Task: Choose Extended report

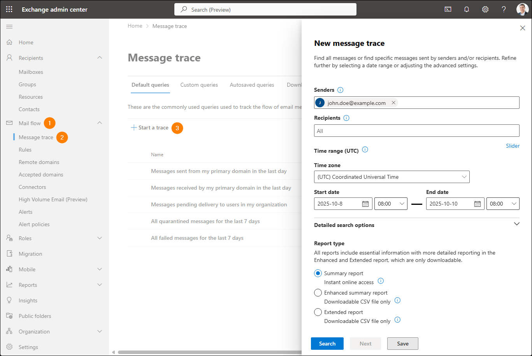Action: click(318, 312)
